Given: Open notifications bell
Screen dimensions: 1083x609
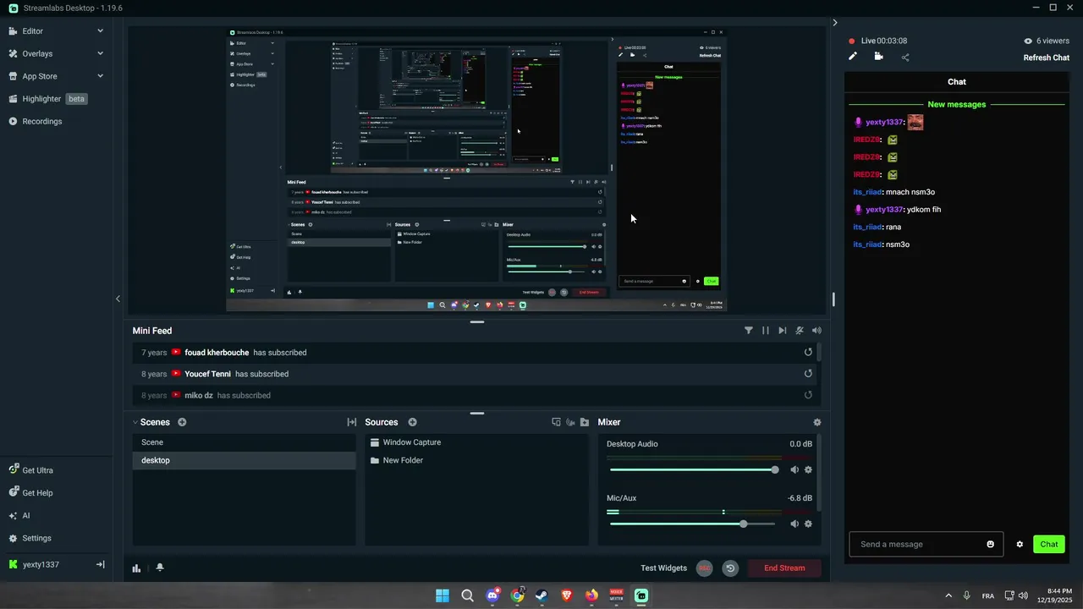Looking at the screenshot, I should (x=160, y=568).
